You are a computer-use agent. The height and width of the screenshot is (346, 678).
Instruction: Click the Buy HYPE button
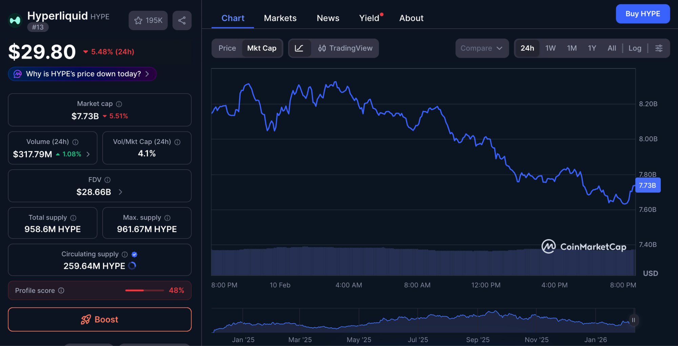pos(643,14)
